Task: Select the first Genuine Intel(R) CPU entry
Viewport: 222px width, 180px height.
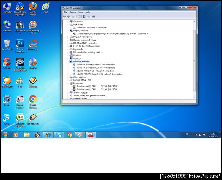Action: pos(97,86)
